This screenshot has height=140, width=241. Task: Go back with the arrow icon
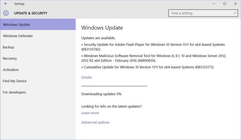click(x=6, y=4)
